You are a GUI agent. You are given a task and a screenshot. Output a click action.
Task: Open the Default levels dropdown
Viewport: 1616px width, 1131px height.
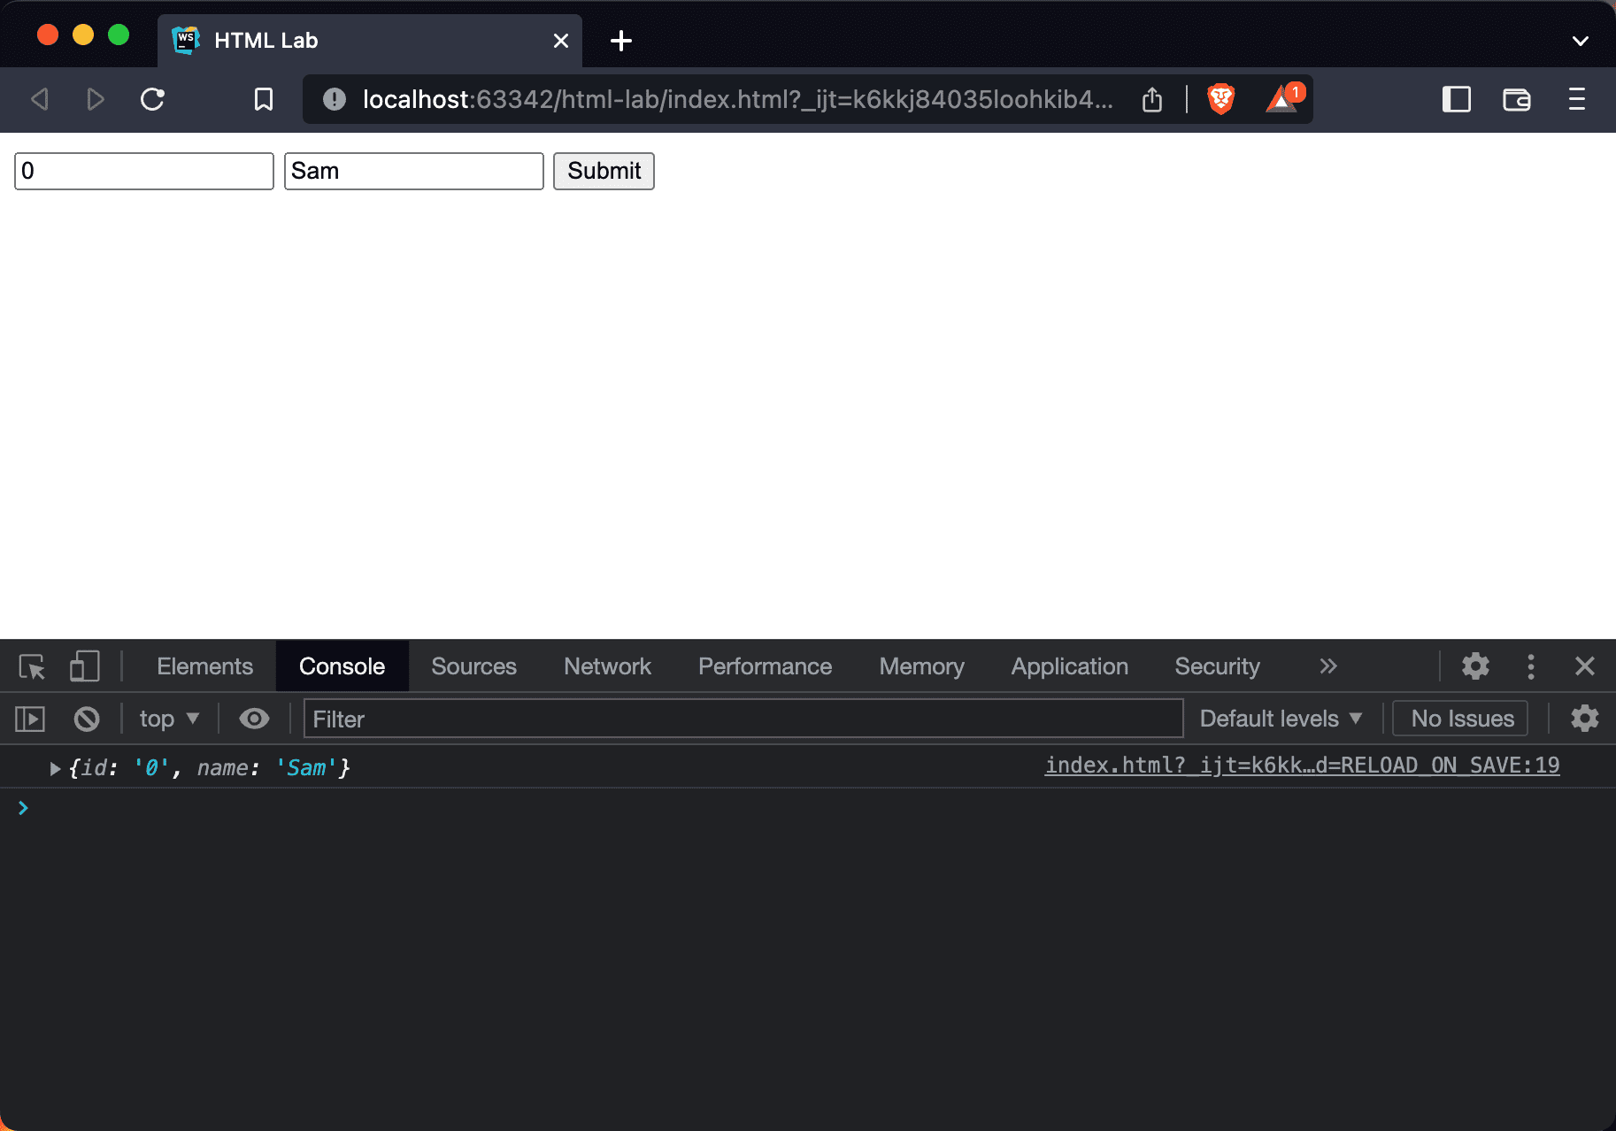1280,719
